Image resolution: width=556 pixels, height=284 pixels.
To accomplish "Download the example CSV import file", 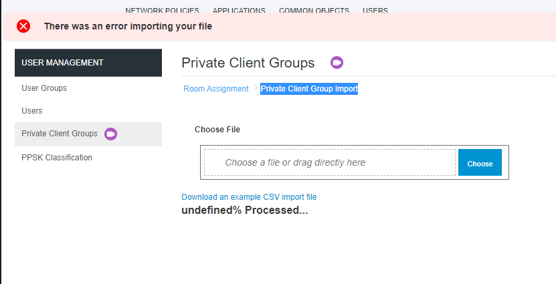I will point(249,197).
